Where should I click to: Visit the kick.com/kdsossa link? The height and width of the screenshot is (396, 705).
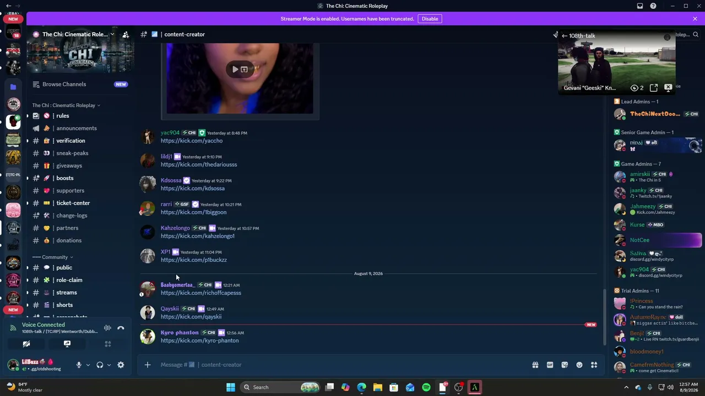coord(193,188)
